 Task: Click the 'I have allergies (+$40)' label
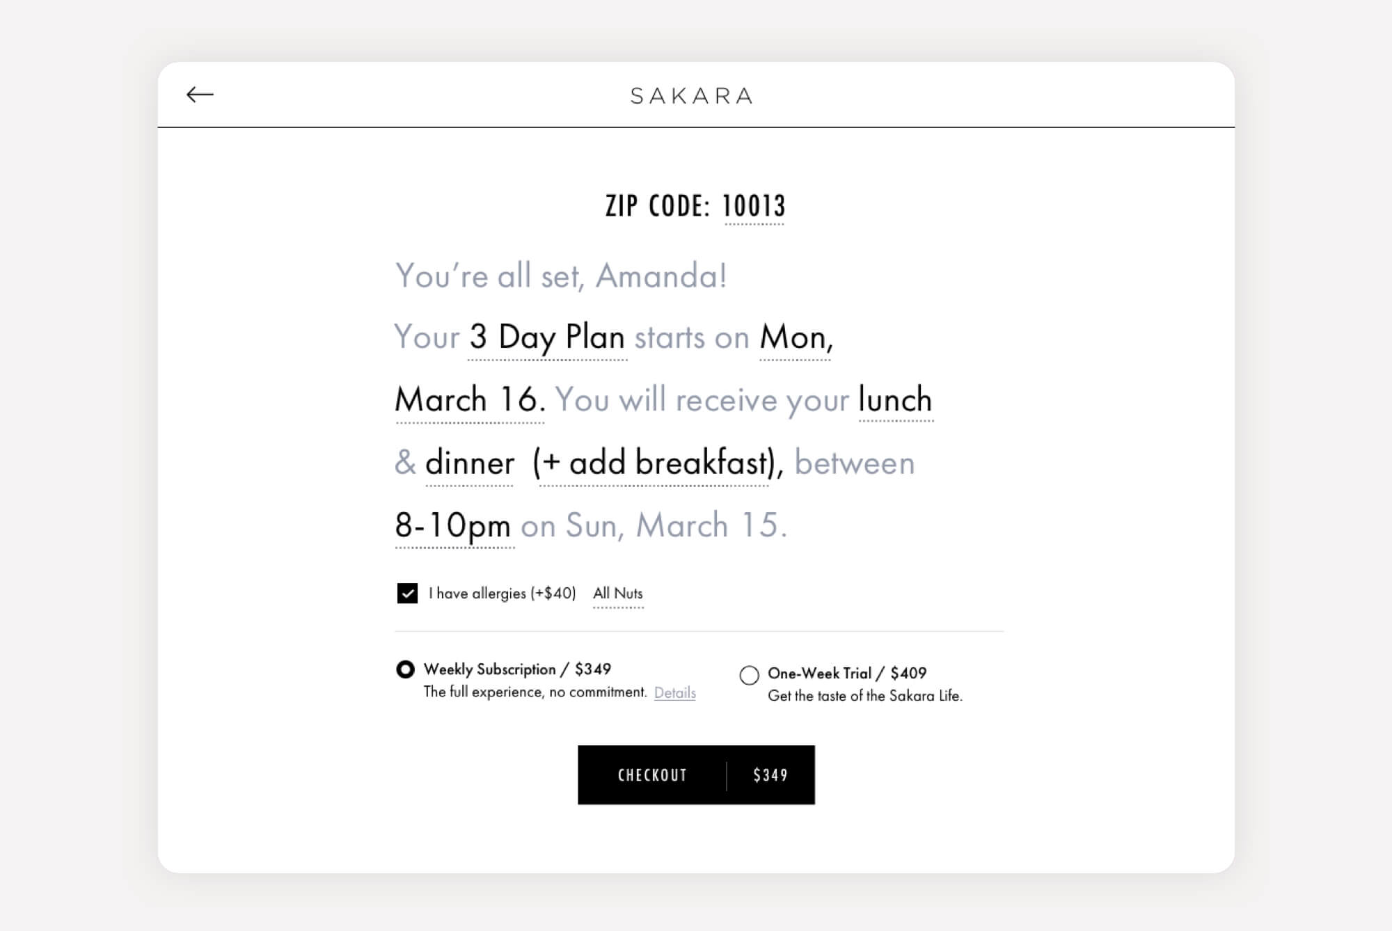503,594
